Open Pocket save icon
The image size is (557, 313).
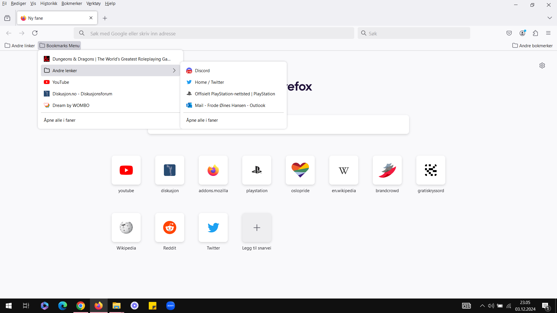click(x=509, y=33)
